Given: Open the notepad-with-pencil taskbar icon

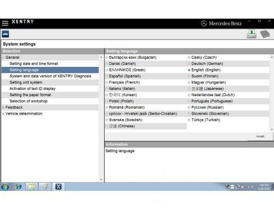Looking at the screenshot, I should [45, 187].
